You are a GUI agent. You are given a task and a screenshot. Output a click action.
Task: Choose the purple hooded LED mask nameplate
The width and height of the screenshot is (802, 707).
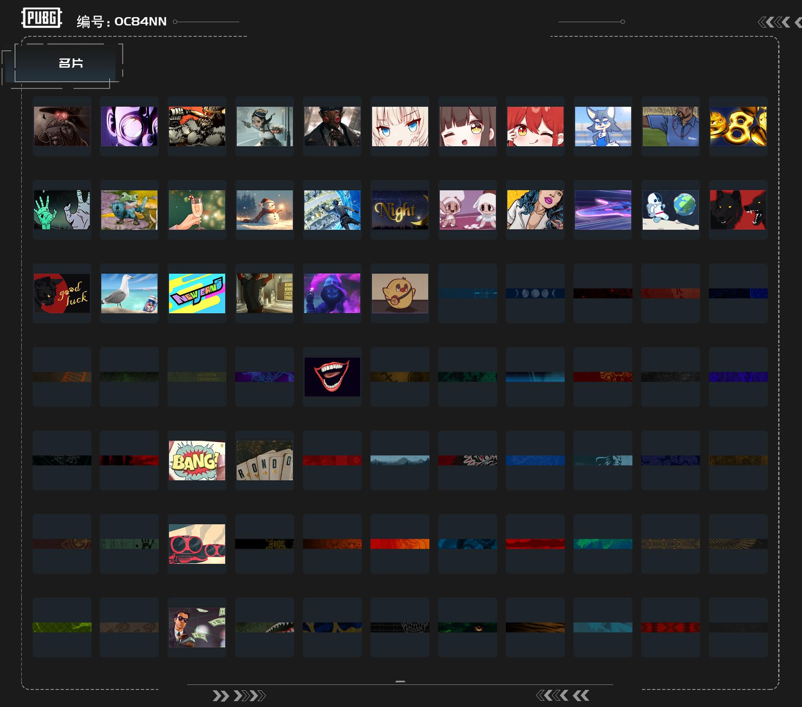(x=332, y=293)
